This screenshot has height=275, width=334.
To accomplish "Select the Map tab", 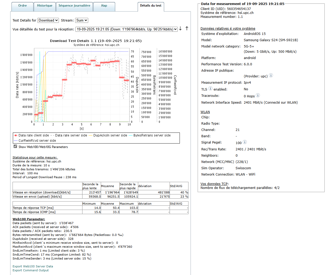I will [x=104, y=6].
